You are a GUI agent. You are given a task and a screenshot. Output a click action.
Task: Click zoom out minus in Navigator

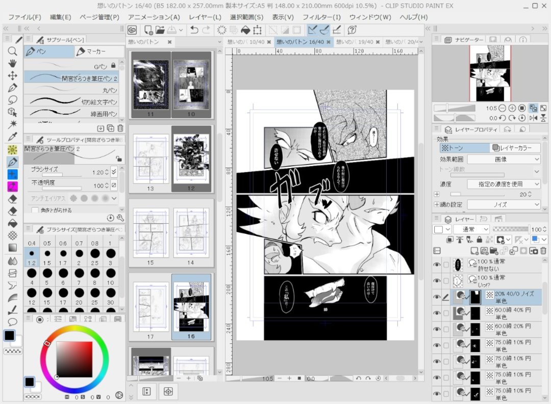pos(502,108)
